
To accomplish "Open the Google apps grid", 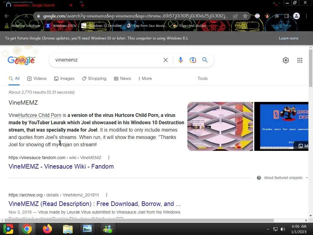I will [300, 60].
